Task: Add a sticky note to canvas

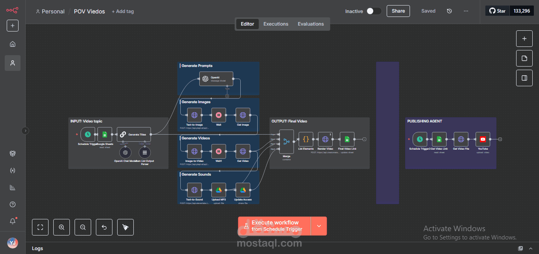Action: click(x=524, y=58)
